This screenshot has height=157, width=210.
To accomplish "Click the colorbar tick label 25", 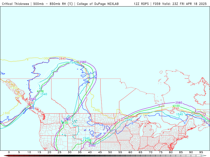I will coord(60,152).
